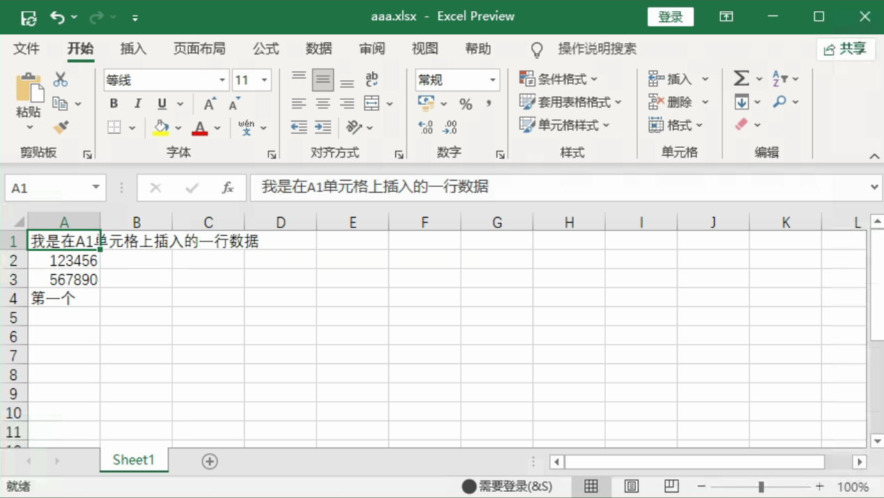Screen dimensions: 884x498
Task: Toggle bold formatting
Action: coord(114,104)
